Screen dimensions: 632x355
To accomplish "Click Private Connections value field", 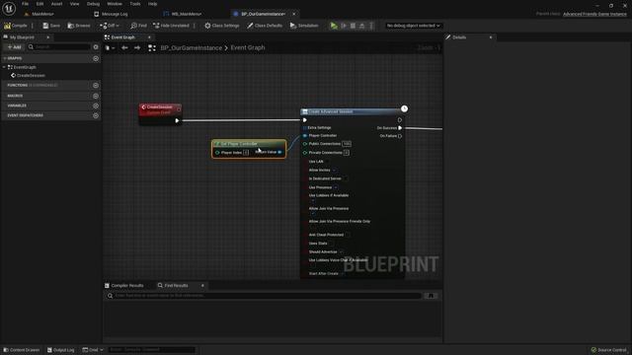I will tap(347, 153).
